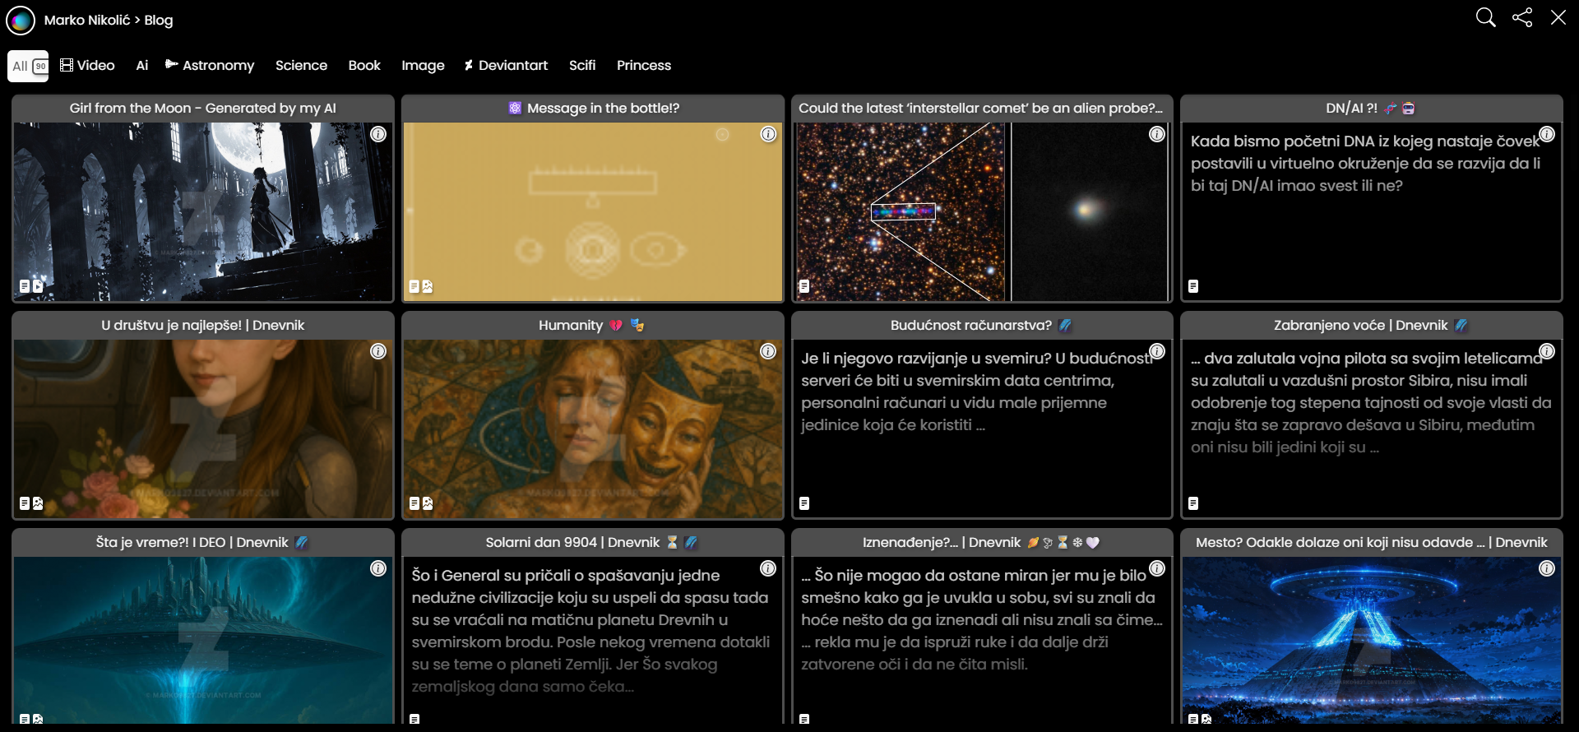Open Girl from the Moon gothic thumbnail
Image resolution: width=1579 pixels, height=732 pixels.
(203, 212)
